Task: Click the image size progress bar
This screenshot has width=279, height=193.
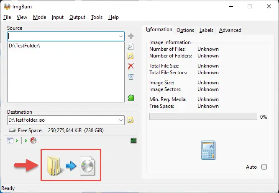Action: click(x=203, y=116)
